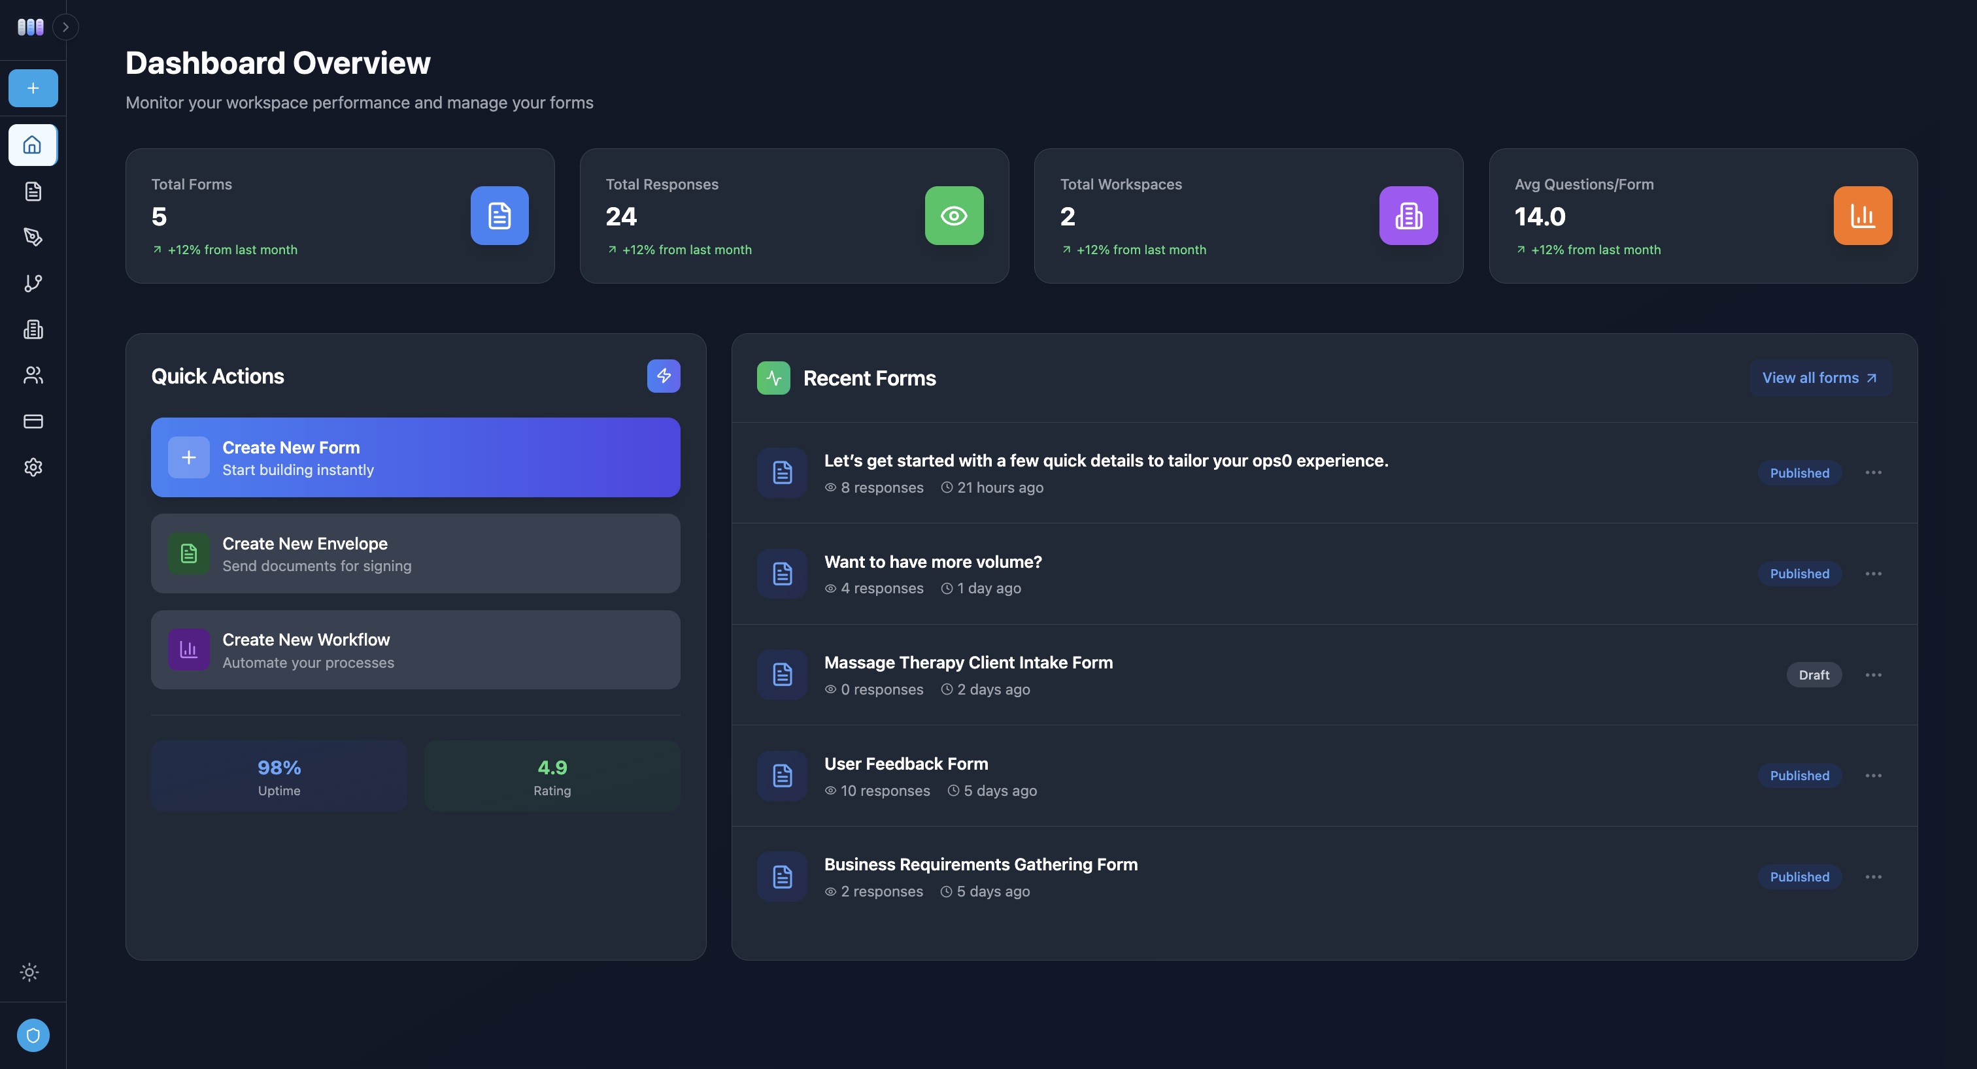Open the home dashboard sidebar icon

tap(33, 145)
